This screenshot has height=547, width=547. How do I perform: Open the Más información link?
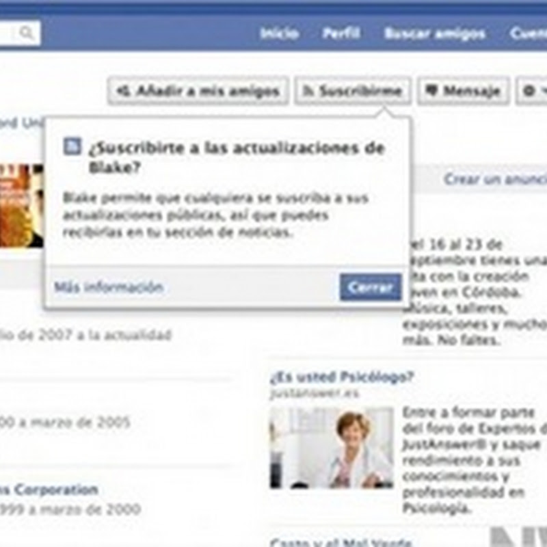109,287
